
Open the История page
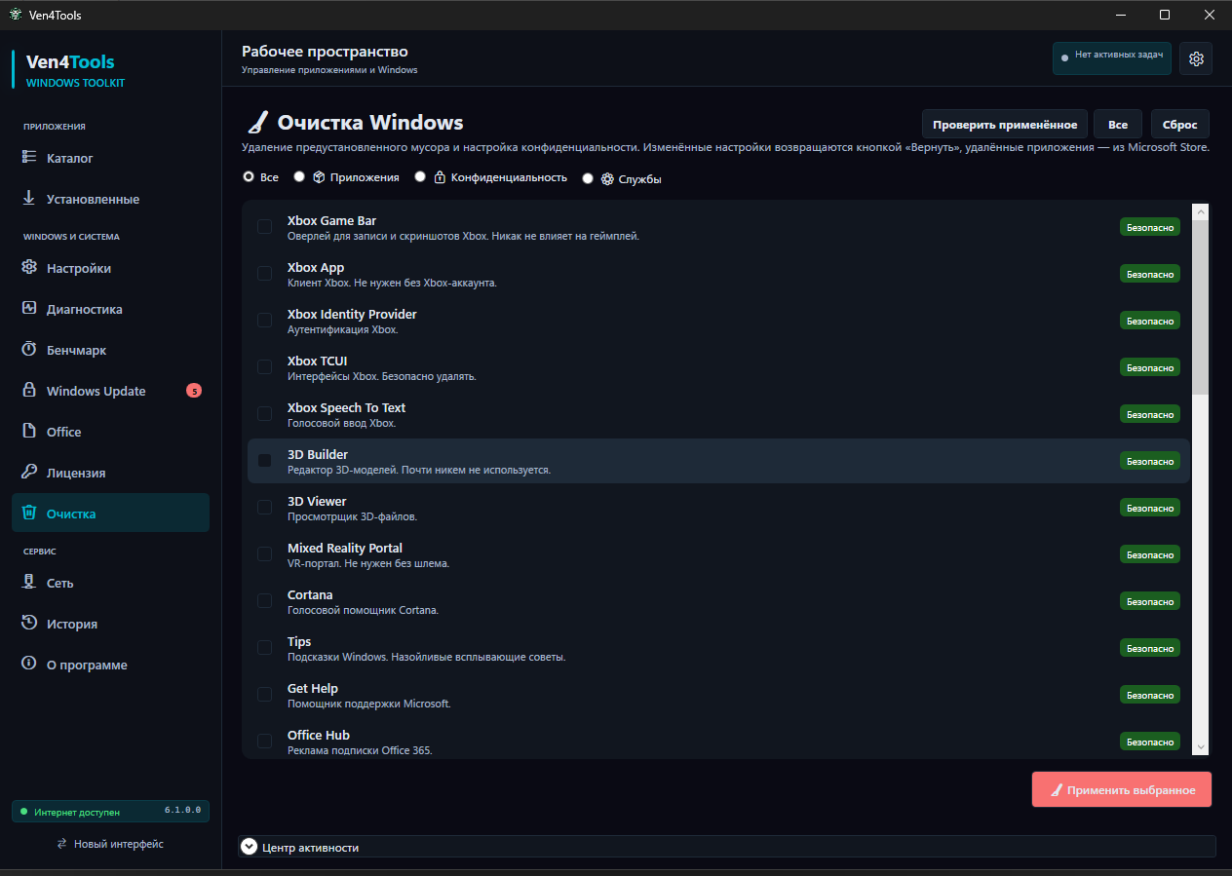(110, 624)
